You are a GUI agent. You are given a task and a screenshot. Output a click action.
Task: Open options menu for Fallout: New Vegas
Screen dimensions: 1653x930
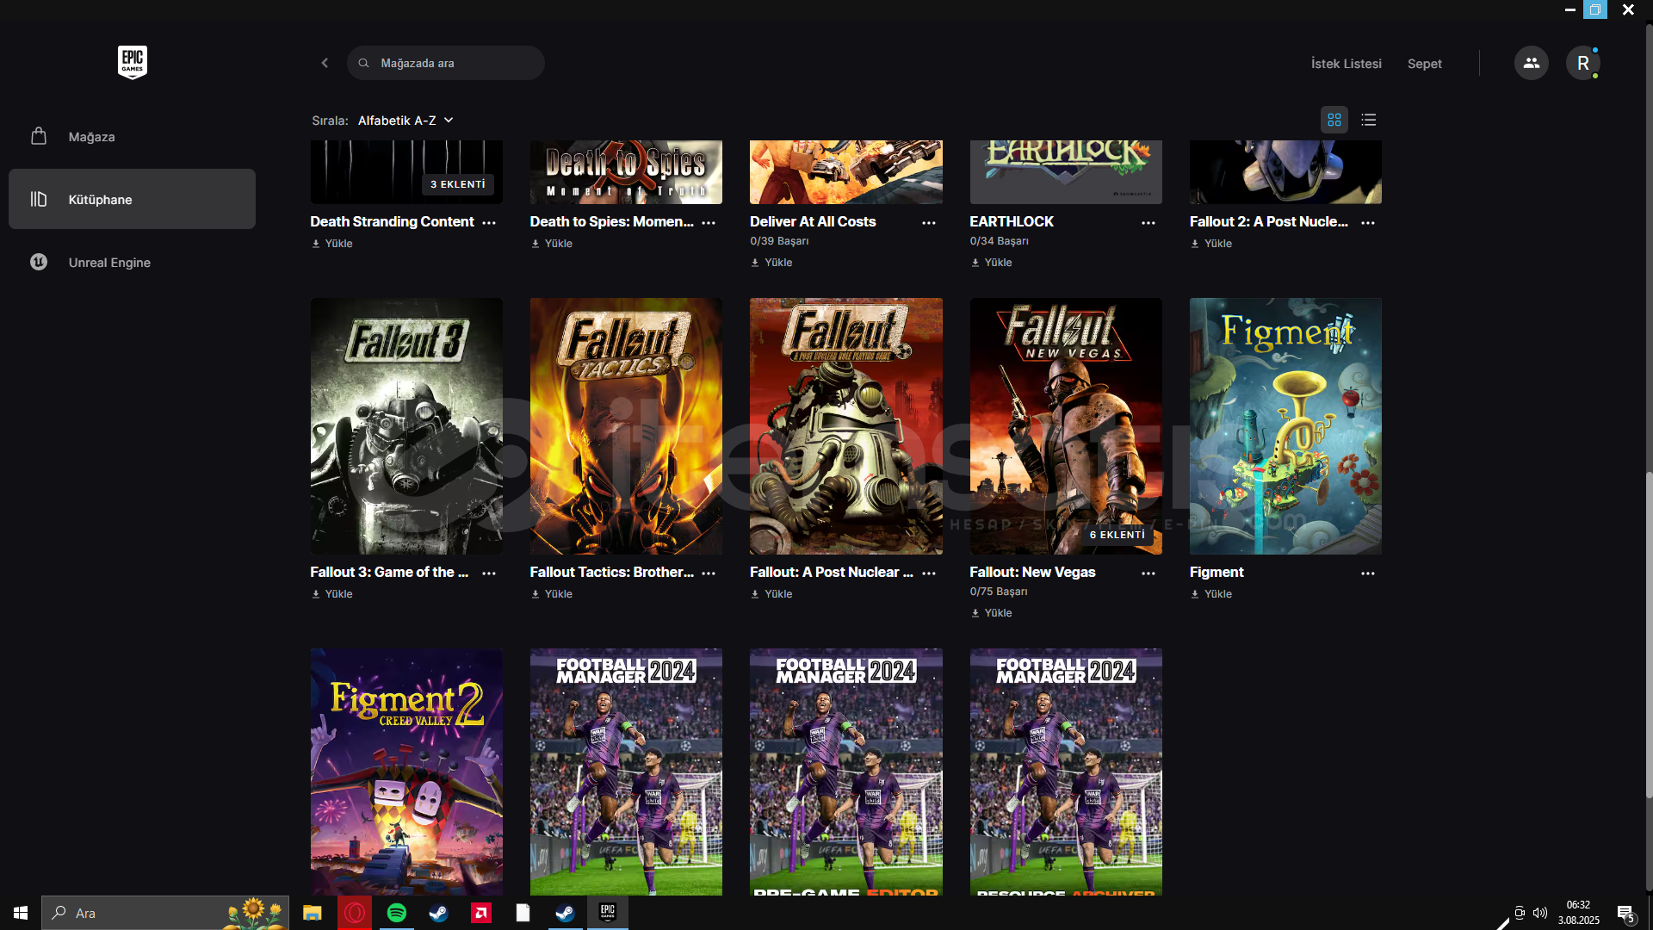point(1148,573)
